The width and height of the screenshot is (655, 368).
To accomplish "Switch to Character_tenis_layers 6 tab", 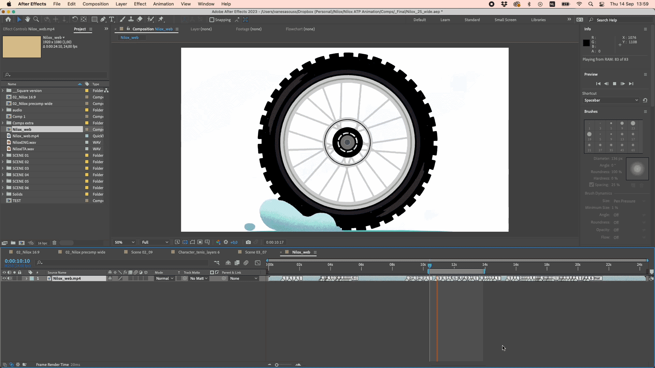I will pyautogui.click(x=199, y=252).
